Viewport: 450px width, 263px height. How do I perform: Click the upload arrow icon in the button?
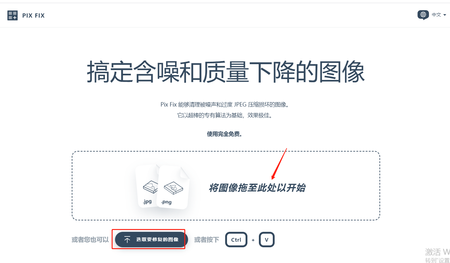coord(127,240)
